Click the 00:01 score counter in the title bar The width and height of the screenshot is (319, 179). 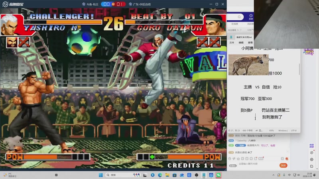[x=113, y=4]
